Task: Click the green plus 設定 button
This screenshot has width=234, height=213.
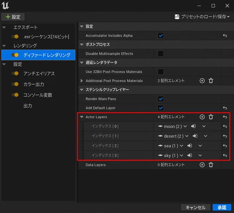Action: pos(13,17)
